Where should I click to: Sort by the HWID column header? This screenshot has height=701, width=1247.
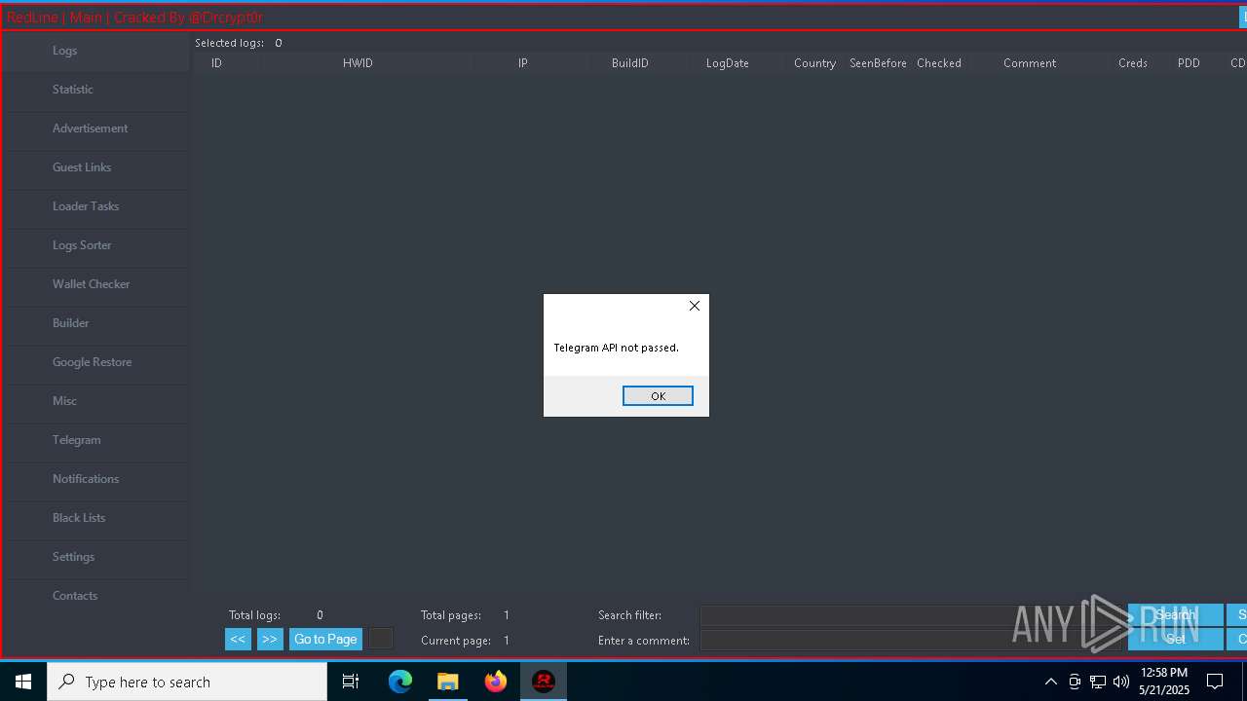tap(358, 63)
